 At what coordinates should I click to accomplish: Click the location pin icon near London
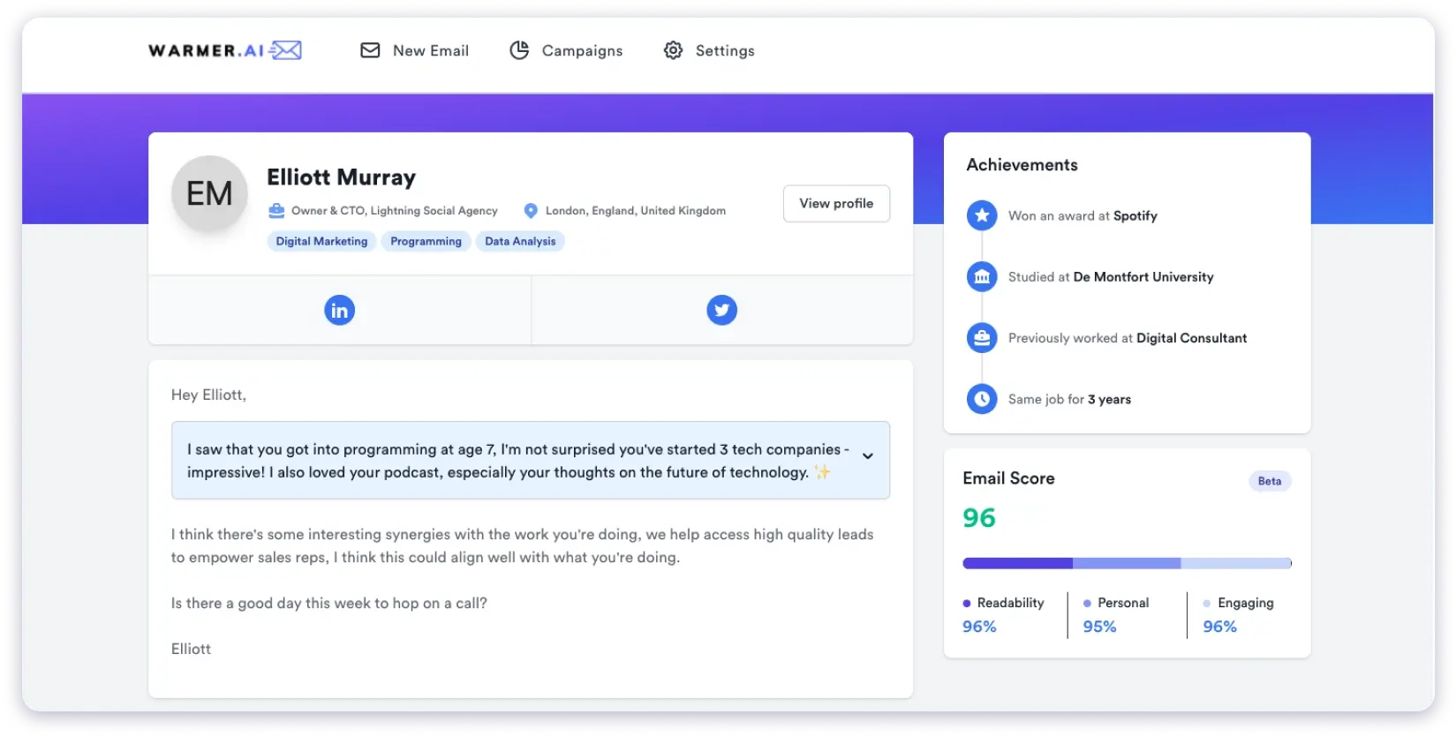[x=531, y=211]
